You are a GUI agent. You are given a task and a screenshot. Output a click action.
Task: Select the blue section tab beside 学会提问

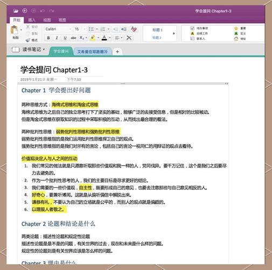pyautogui.click(x=93, y=52)
